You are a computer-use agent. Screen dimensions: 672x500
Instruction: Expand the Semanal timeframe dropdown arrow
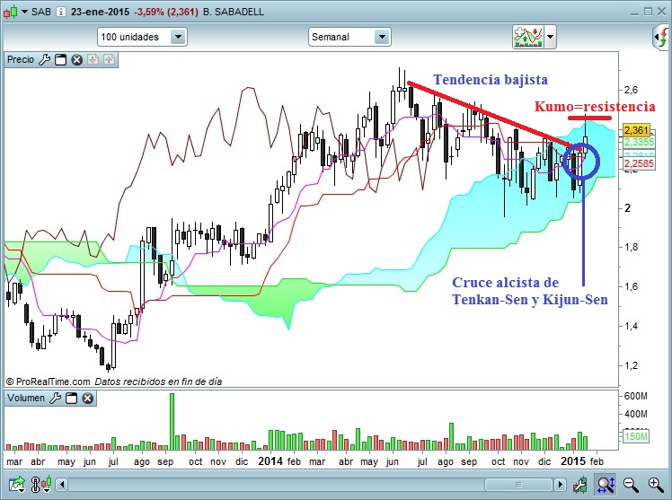[382, 37]
